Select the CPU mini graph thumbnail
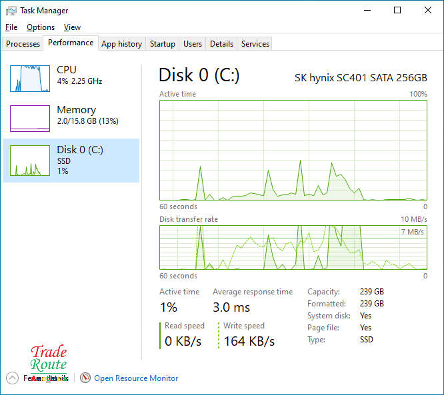The image size is (444, 395). pos(30,79)
